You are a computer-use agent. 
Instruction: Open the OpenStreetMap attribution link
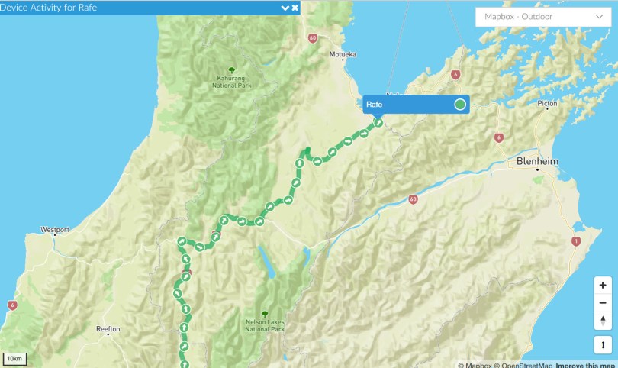(526, 365)
